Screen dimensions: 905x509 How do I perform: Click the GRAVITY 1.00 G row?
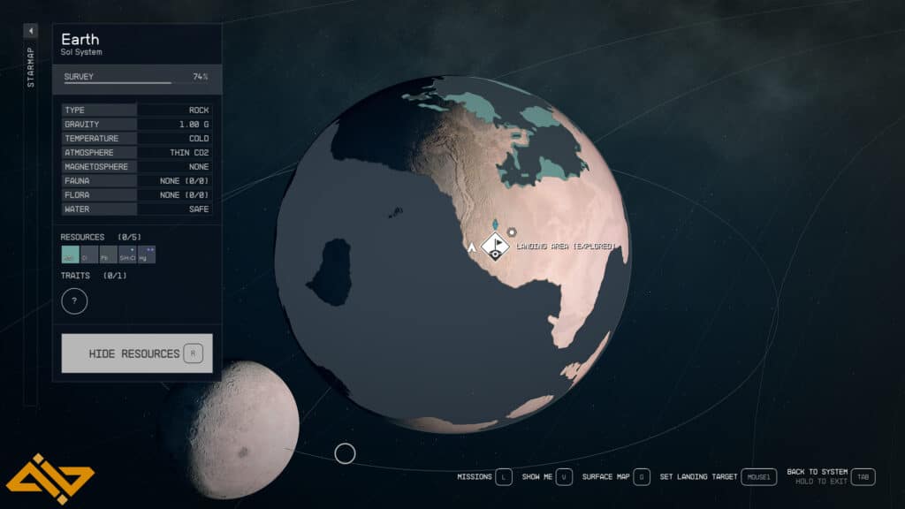point(137,124)
